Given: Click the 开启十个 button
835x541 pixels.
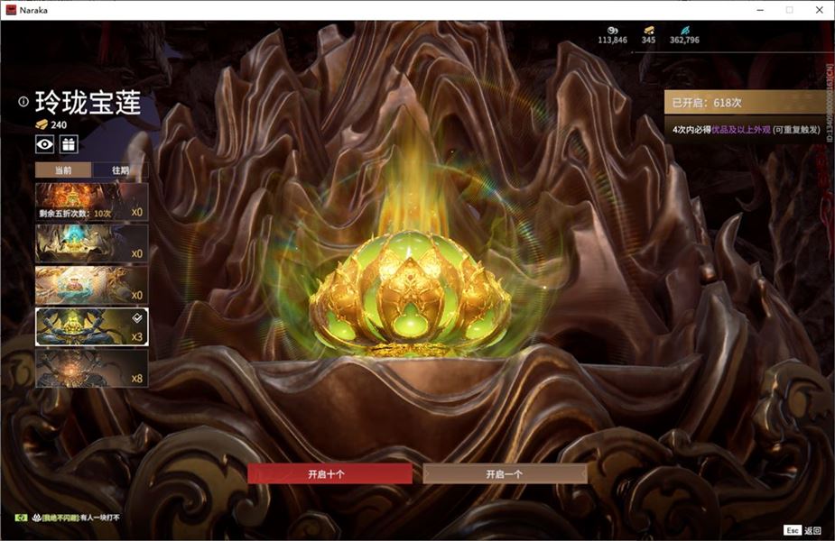Looking at the screenshot, I should (329, 473).
